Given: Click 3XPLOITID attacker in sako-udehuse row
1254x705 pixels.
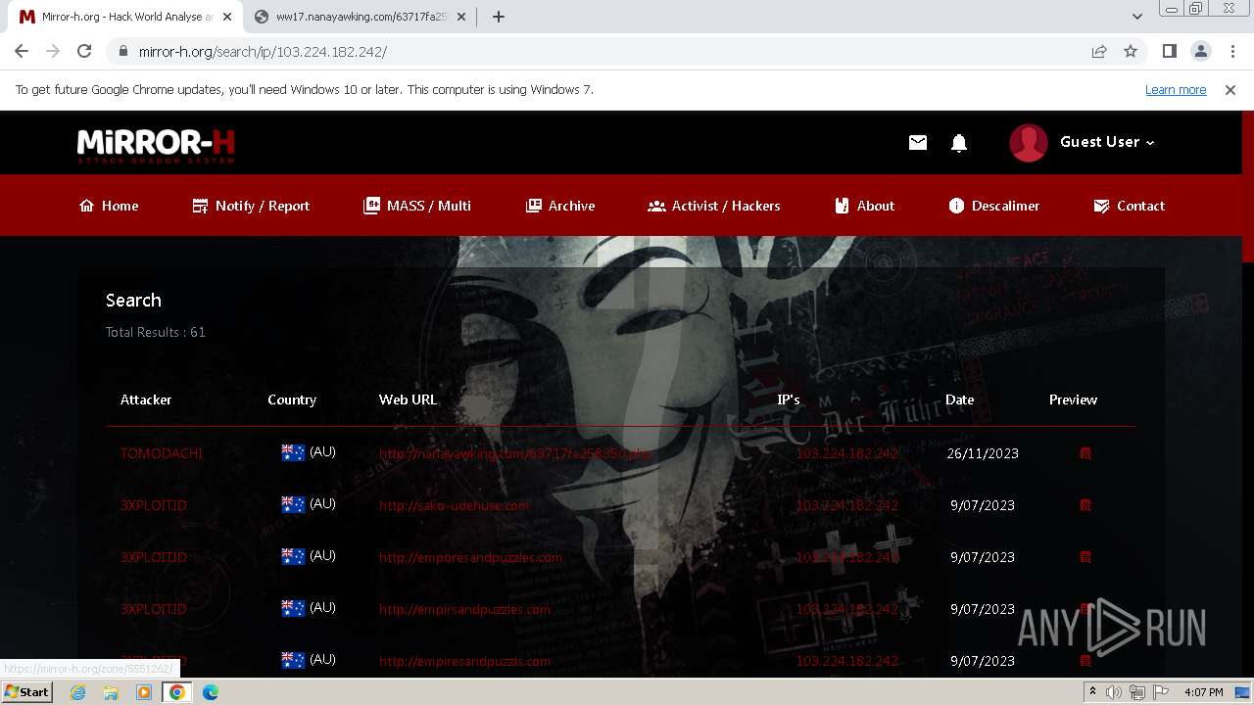Looking at the screenshot, I should tap(154, 505).
